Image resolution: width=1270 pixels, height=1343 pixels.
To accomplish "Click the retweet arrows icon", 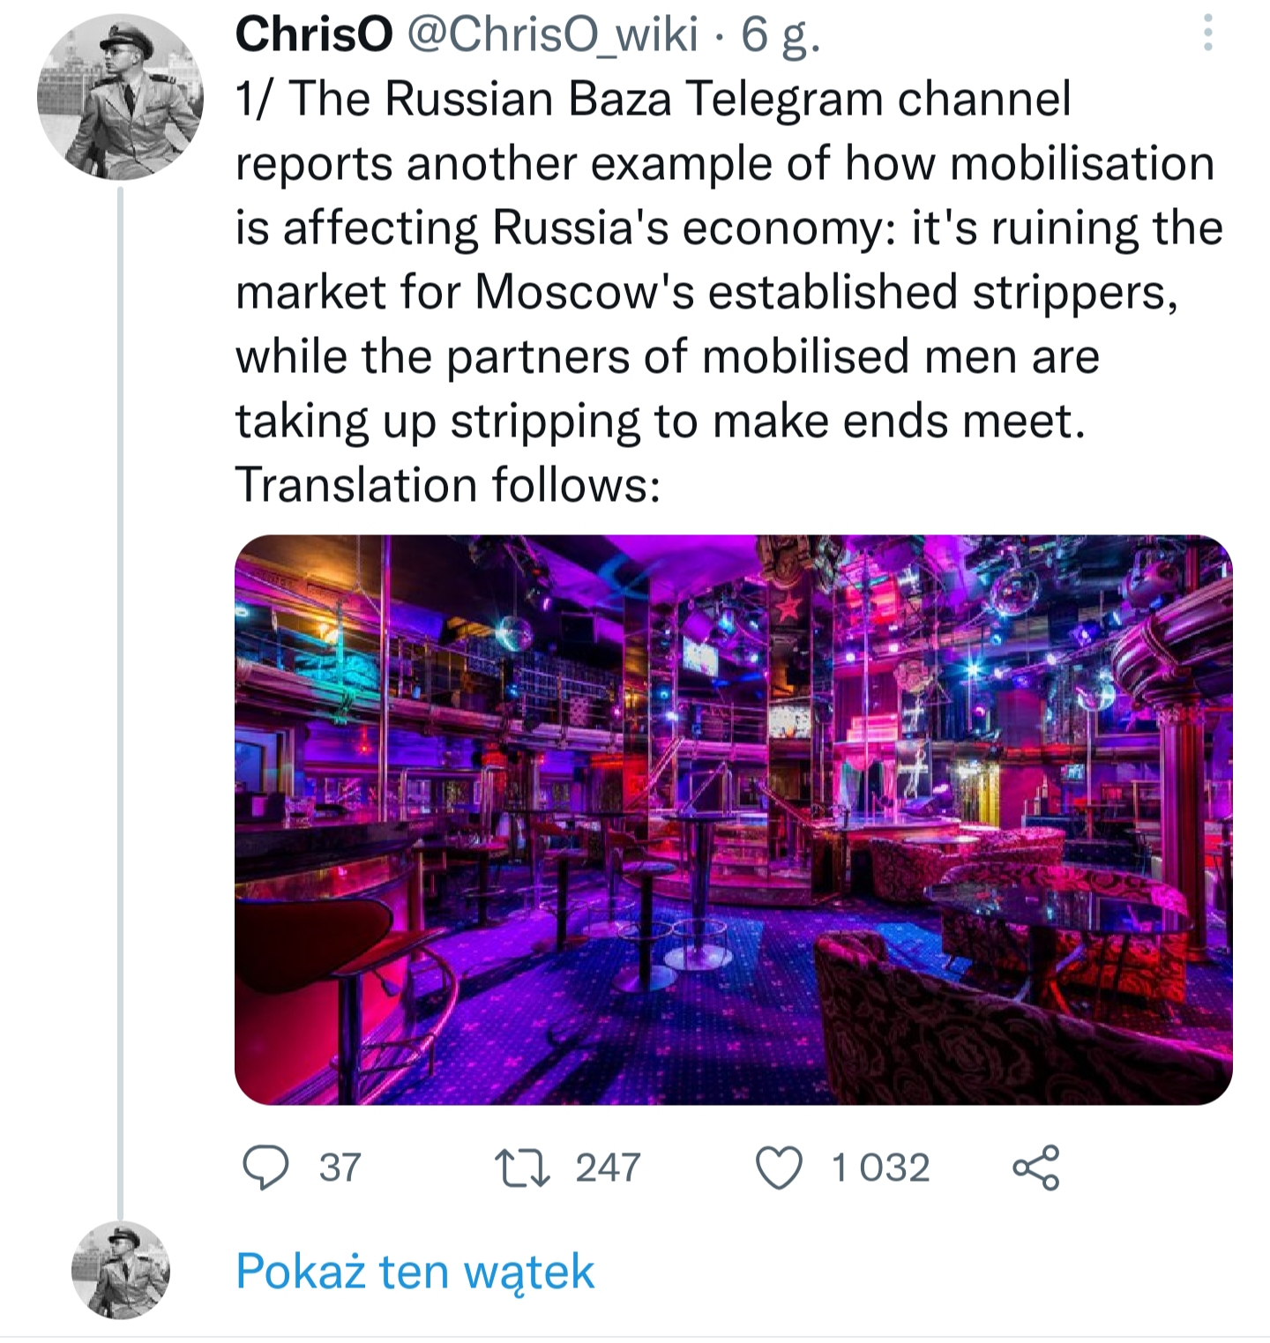I will coord(522,1168).
